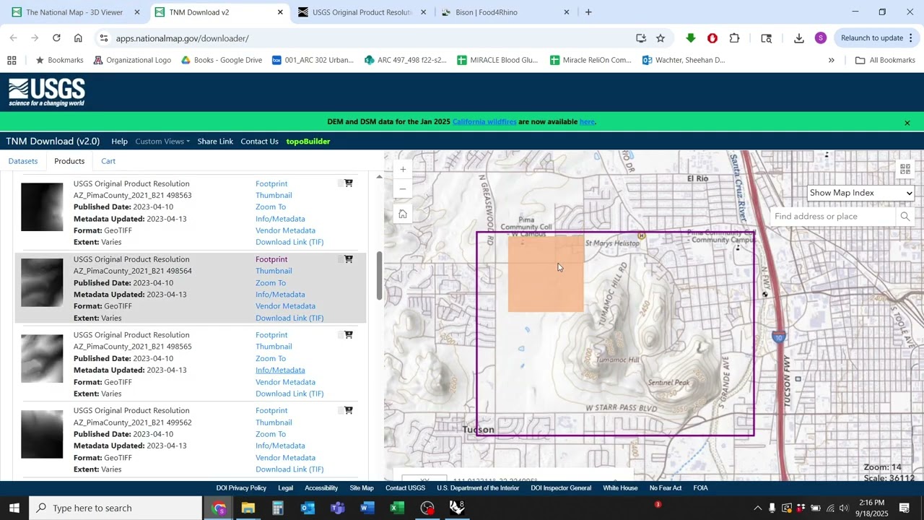This screenshot has height=520, width=924.
Task: Open Show Map Index dropdown
Action: [x=860, y=193]
